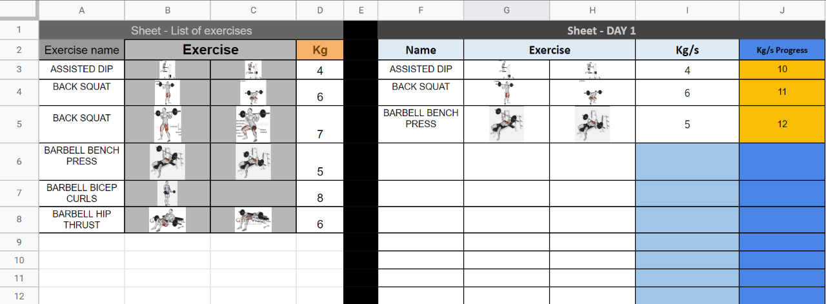Select the 'BARBELL HIP THRUST' name cell
The width and height of the screenshot is (826, 304).
tap(82, 219)
